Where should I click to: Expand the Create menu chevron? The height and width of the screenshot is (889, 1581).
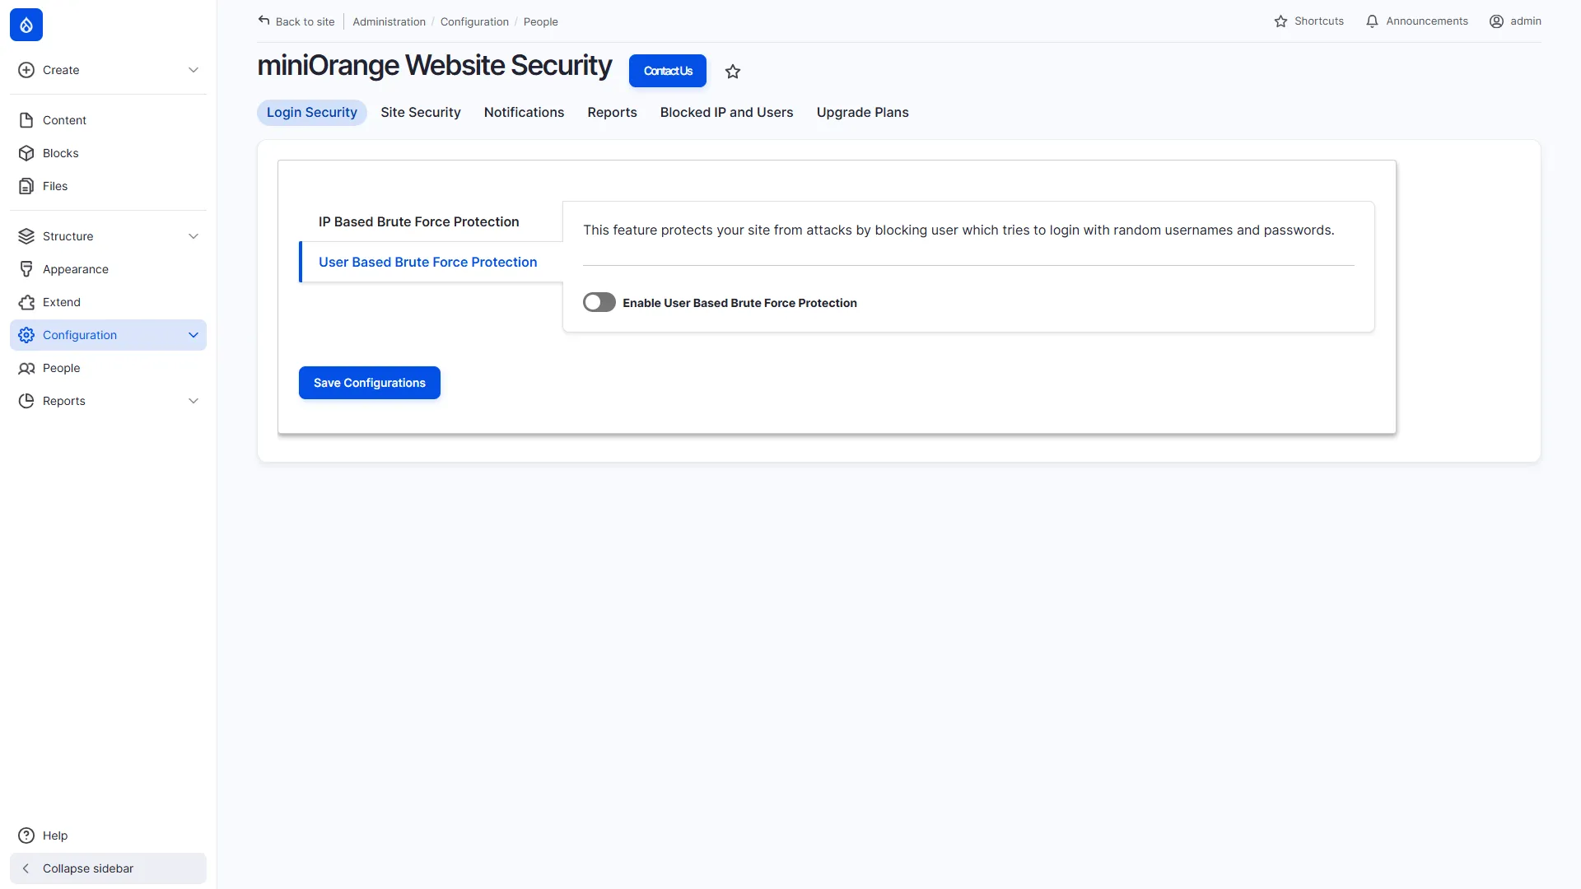(194, 70)
